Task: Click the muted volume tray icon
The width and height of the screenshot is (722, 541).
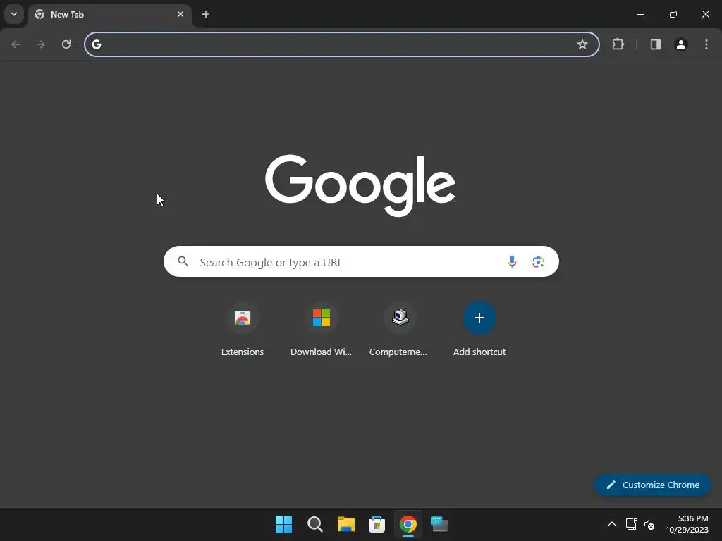Action: point(649,524)
